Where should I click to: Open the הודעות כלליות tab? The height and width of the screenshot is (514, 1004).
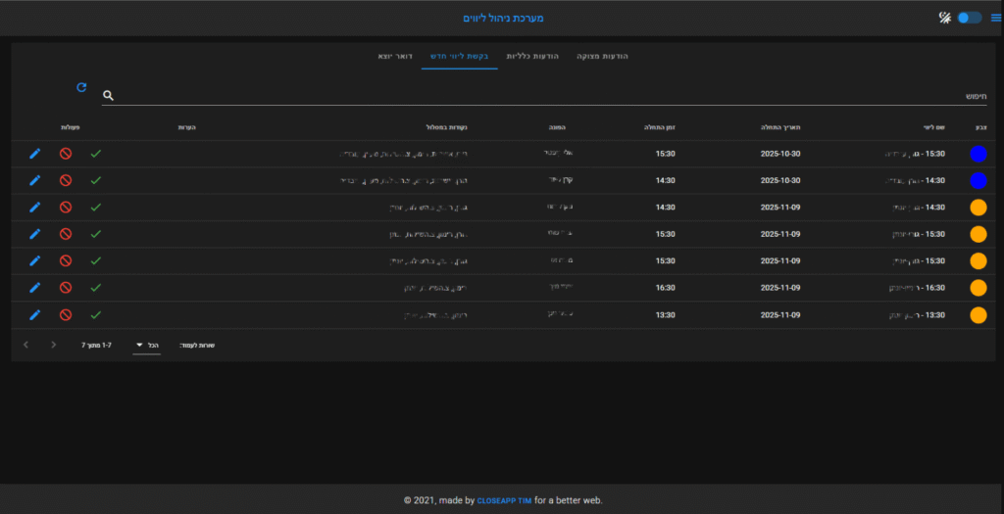point(532,56)
